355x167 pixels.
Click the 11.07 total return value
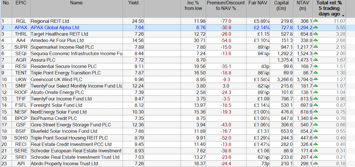tap(340, 21)
